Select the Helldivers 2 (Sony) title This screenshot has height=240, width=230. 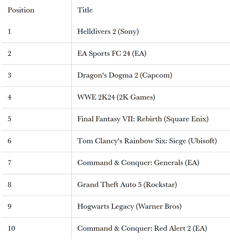(x=108, y=32)
